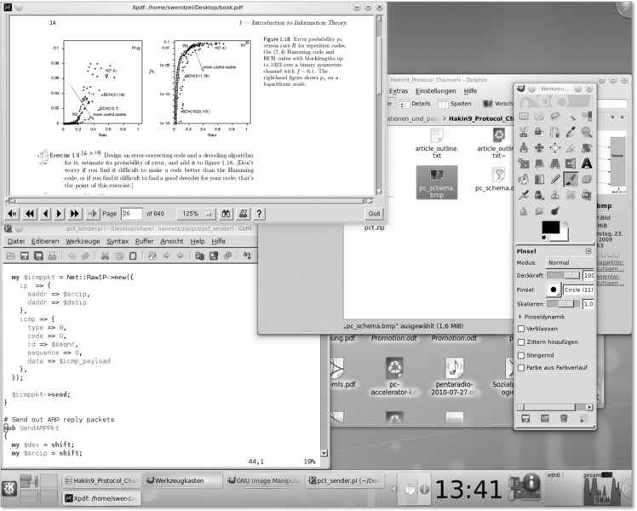Screen dimensions: 637x511
Task: Check the Farbe aus Farbverlauf option
Action: [x=521, y=368]
